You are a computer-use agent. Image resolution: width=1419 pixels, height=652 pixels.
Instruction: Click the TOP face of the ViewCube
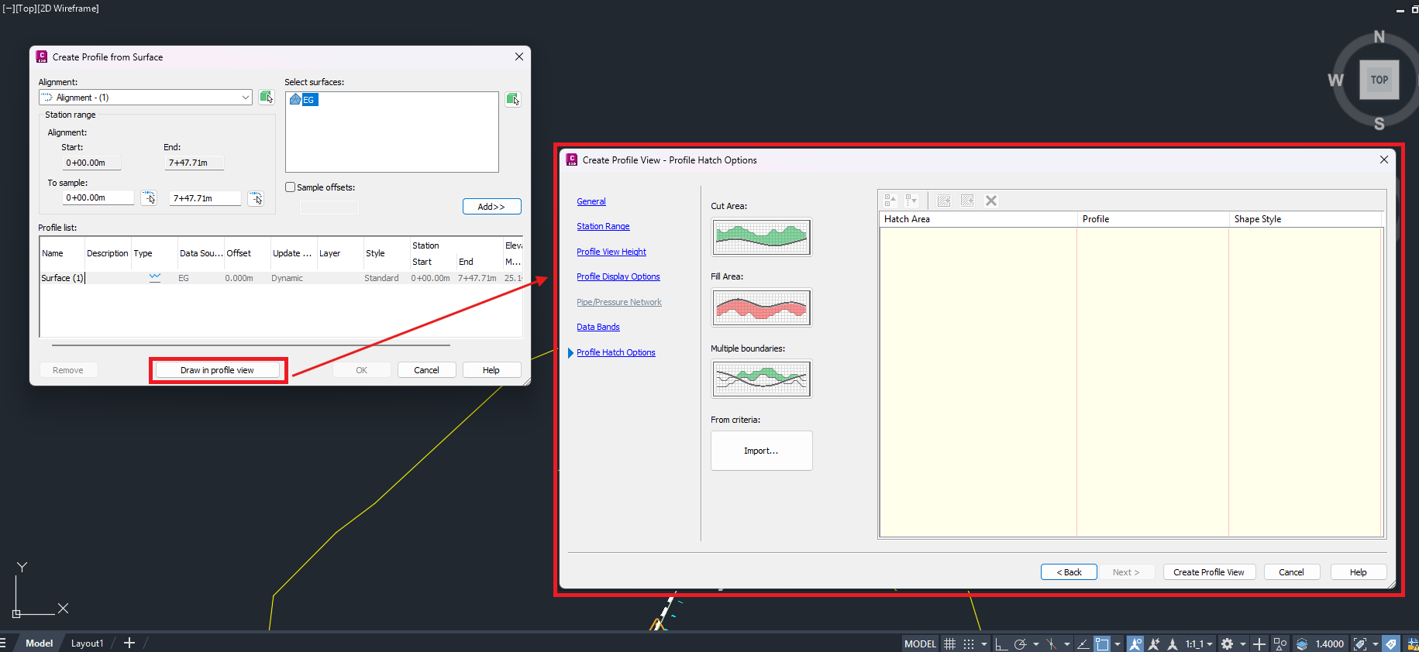[1379, 80]
